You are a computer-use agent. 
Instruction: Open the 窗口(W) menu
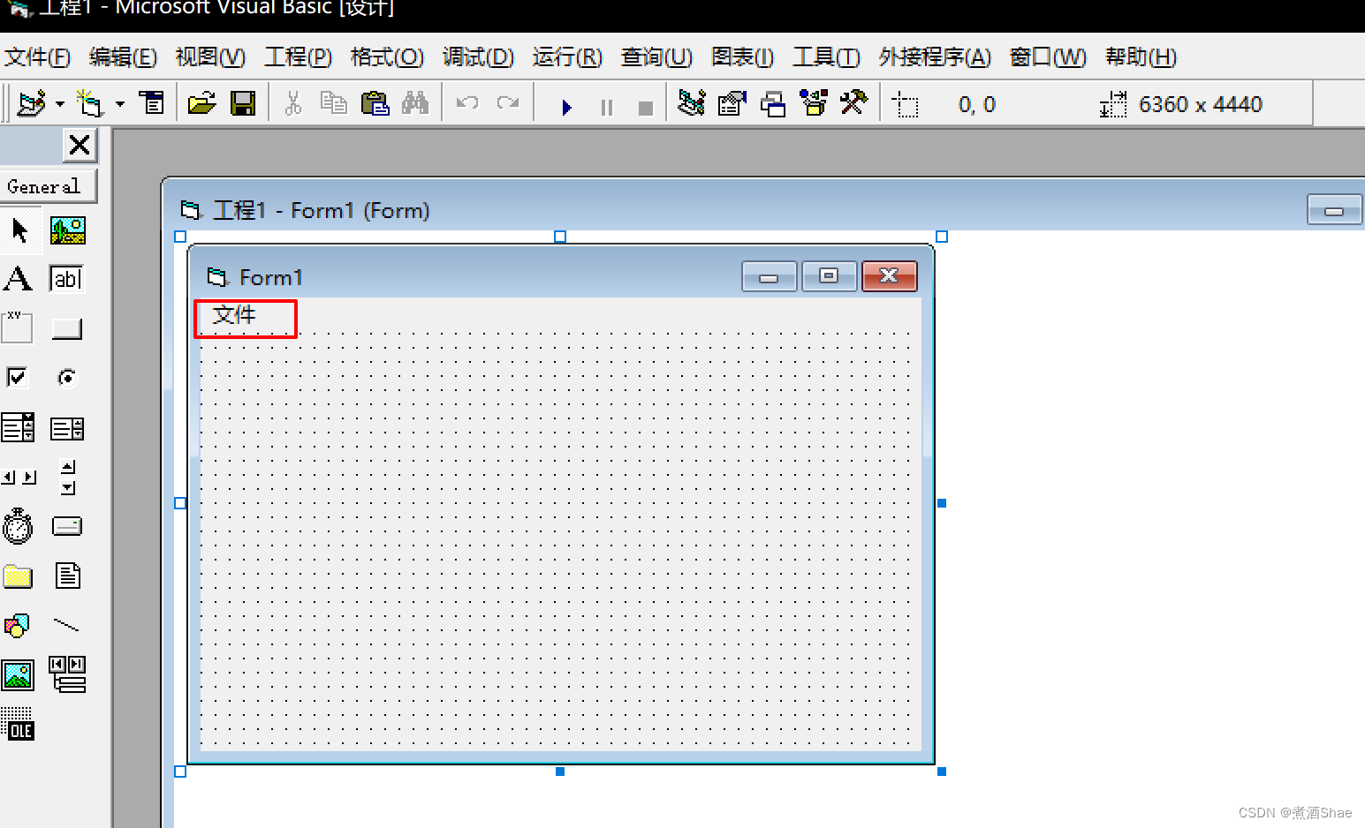coord(1048,57)
